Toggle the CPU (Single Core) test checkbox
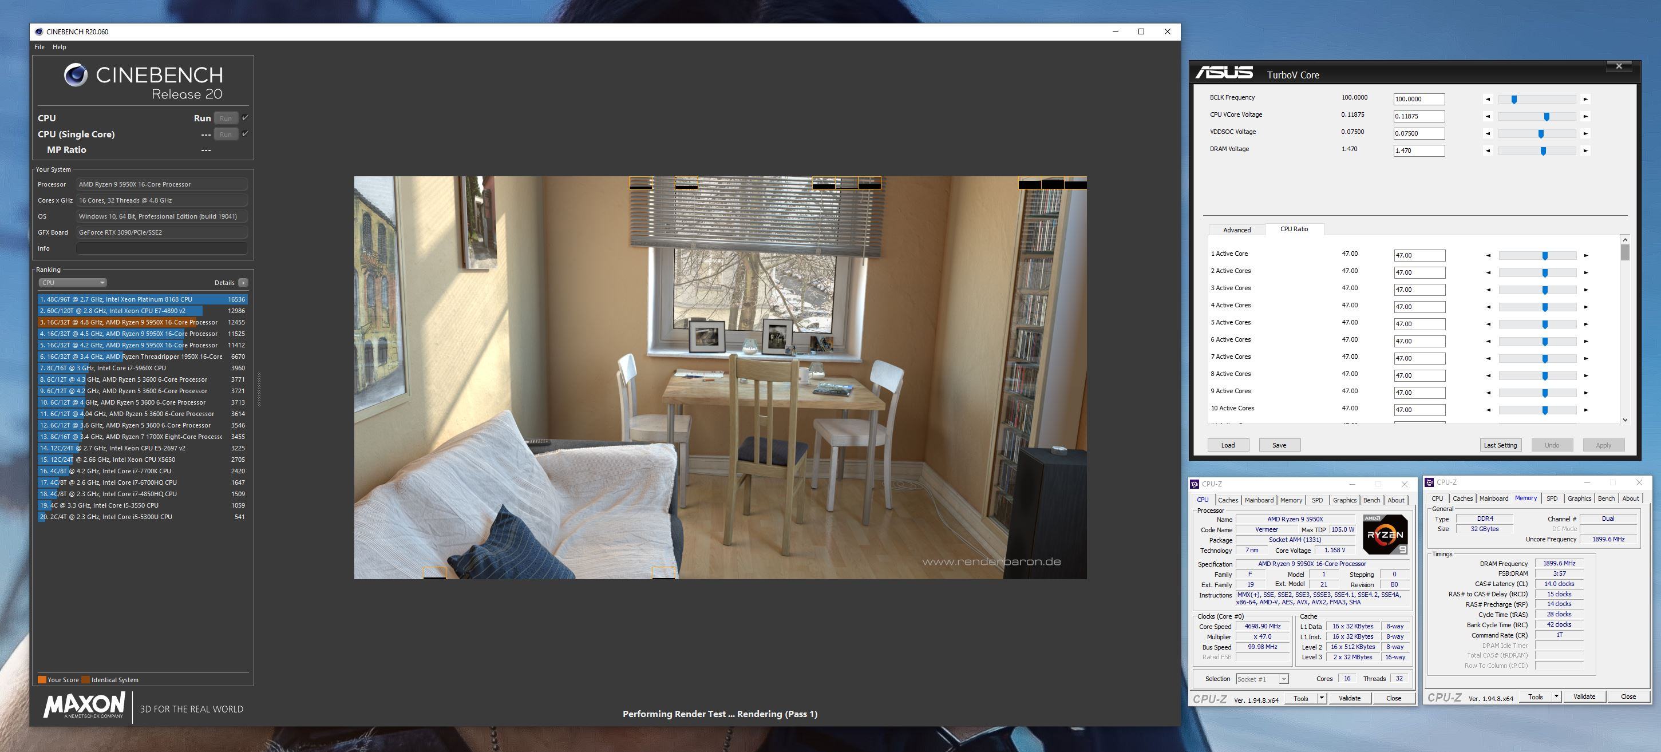Image resolution: width=1661 pixels, height=752 pixels. coord(245,133)
